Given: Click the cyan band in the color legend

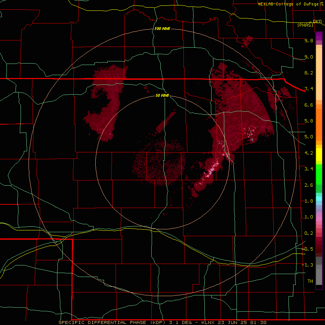Looking at the screenshot, I should 319,199.
